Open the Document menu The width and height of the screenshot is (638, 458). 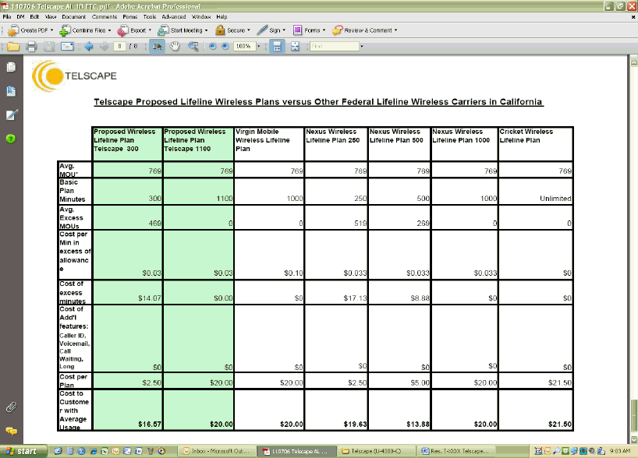point(73,17)
